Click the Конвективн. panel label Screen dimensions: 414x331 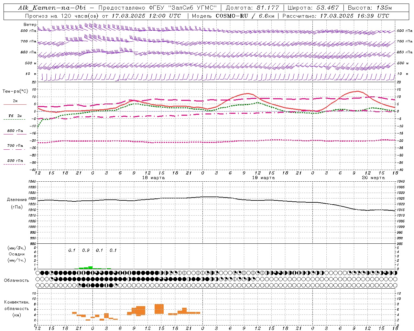17,302
